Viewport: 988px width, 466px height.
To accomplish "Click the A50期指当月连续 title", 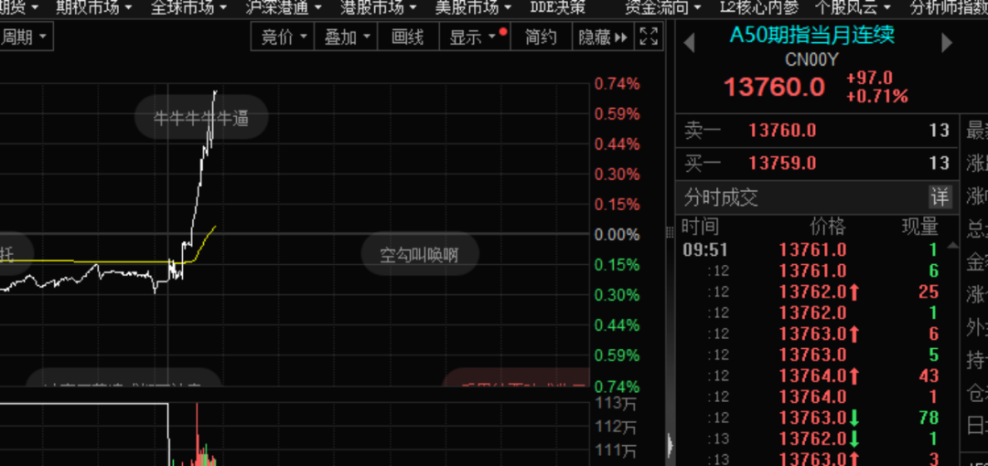I will coord(811,35).
